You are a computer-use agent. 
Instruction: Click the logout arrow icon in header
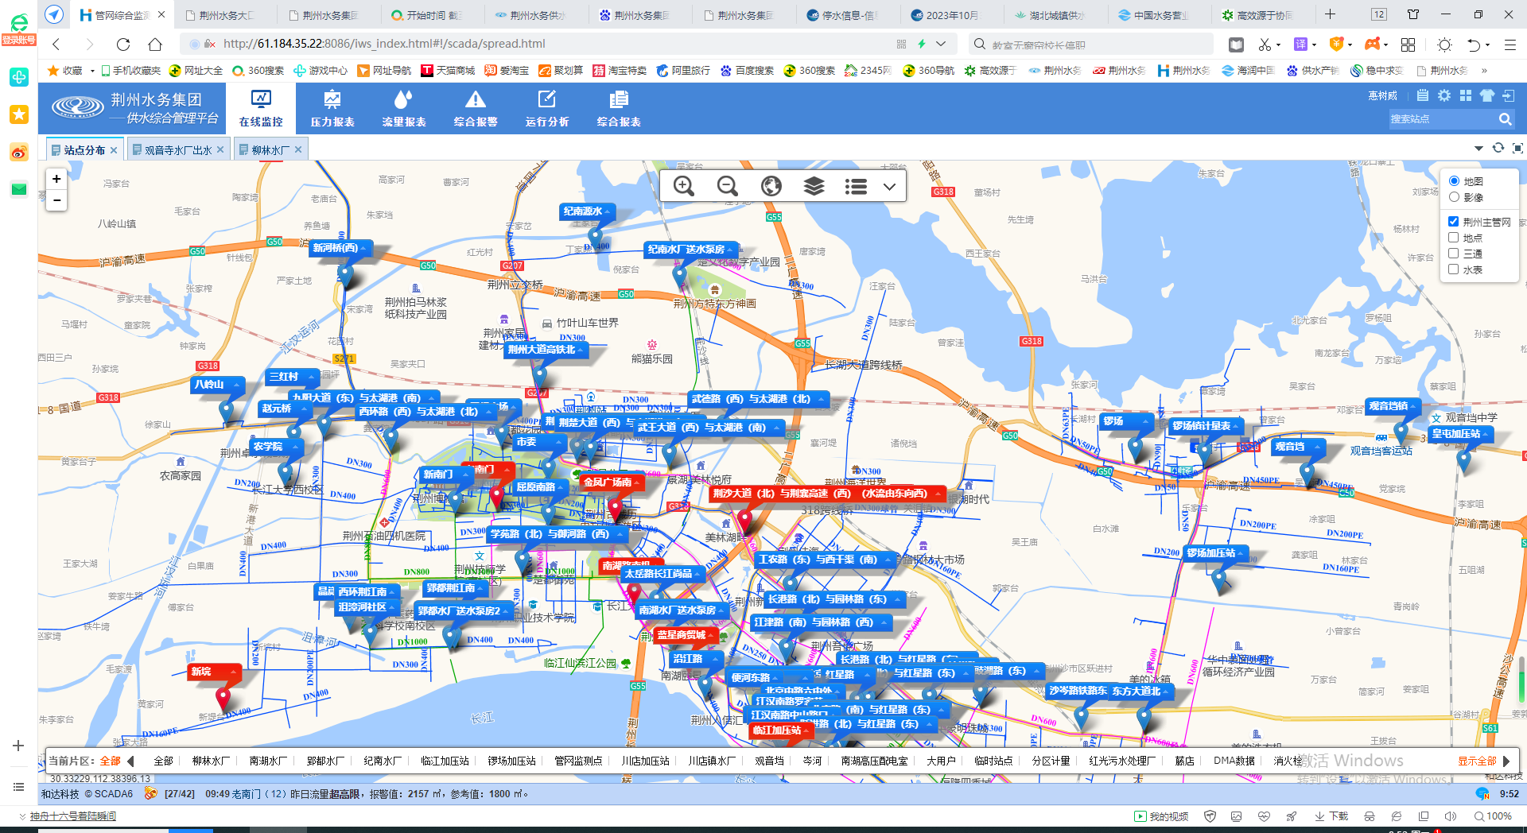(x=1508, y=95)
